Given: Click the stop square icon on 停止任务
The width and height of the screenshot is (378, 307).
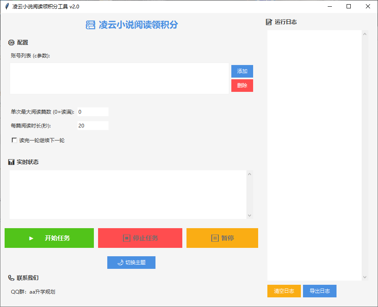Looking at the screenshot, I should 127,238.
